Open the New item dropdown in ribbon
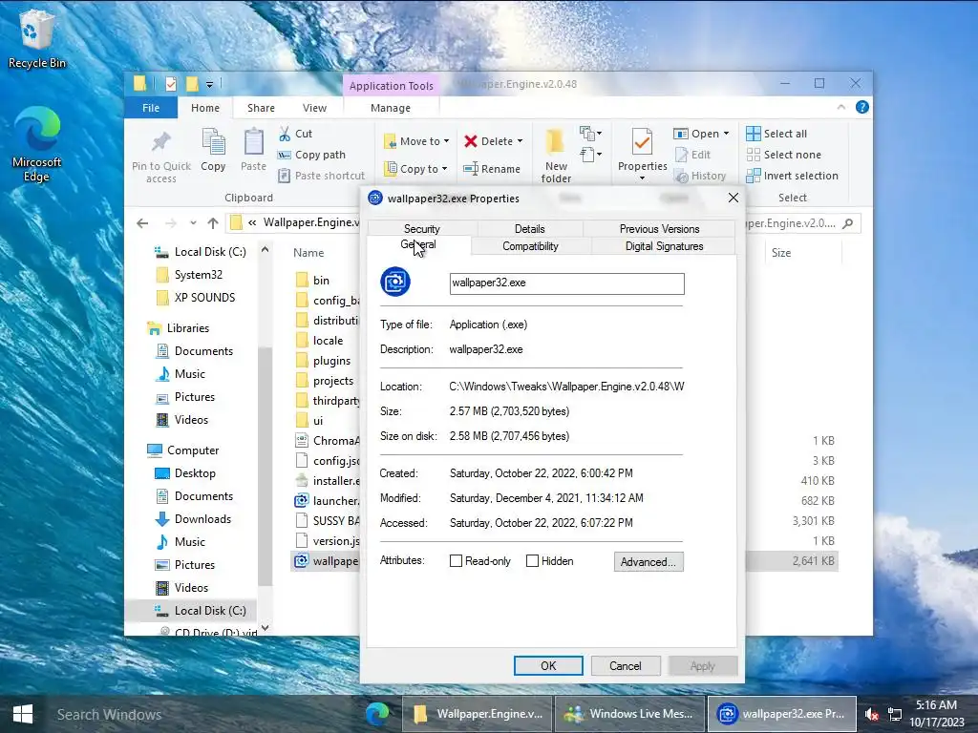The width and height of the screenshot is (978, 733). coord(590,133)
